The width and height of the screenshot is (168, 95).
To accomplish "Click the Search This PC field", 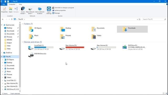I will [x=154, y=19].
